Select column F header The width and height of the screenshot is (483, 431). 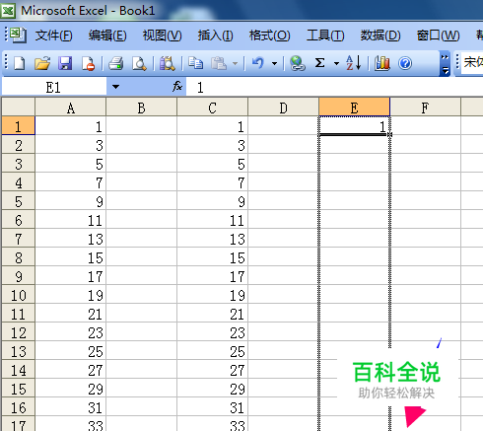click(x=425, y=108)
